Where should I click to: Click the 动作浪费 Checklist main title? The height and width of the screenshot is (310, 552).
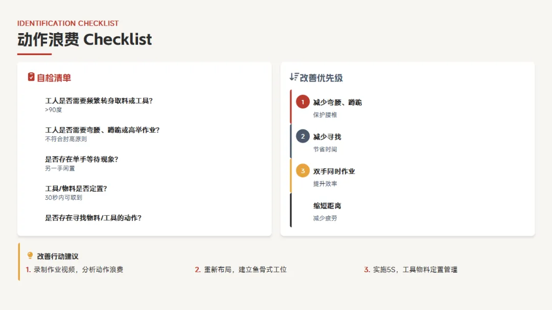[x=85, y=40]
